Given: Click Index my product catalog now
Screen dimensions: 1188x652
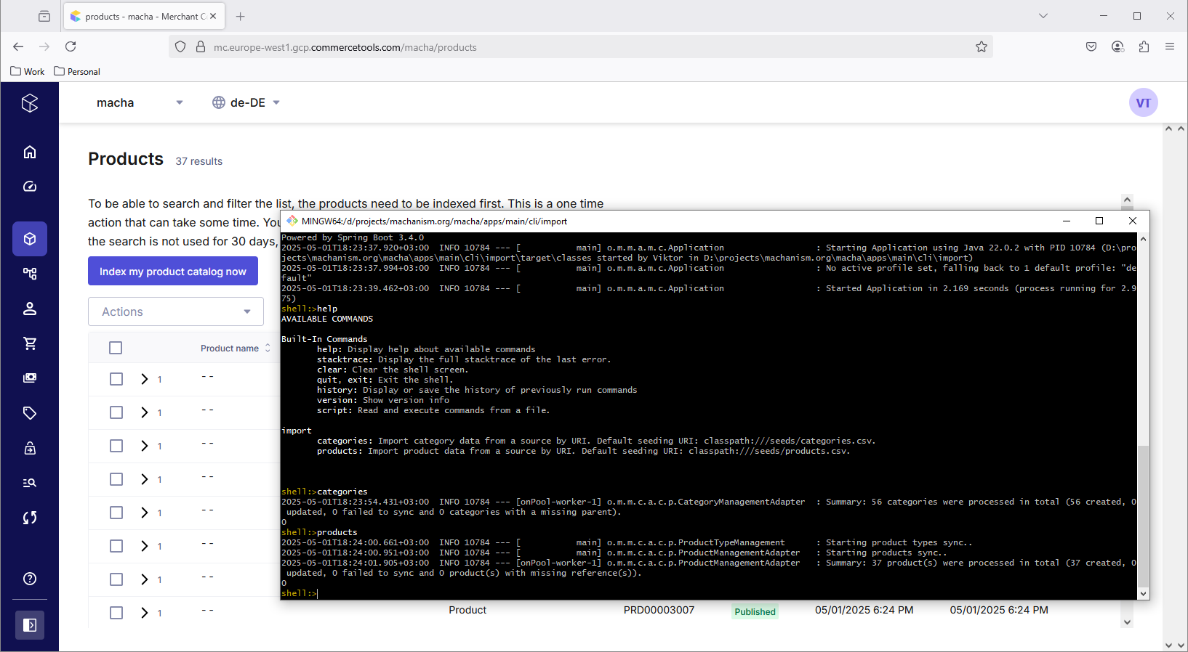Looking at the screenshot, I should [173, 271].
